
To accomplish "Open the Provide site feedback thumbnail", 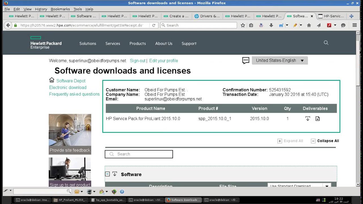I will (x=70, y=134).
